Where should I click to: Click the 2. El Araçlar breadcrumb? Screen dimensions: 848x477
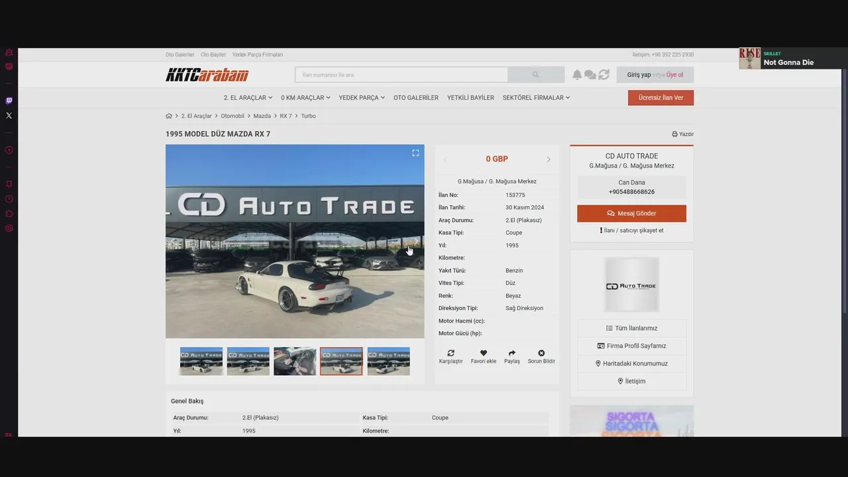click(x=197, y=116)
